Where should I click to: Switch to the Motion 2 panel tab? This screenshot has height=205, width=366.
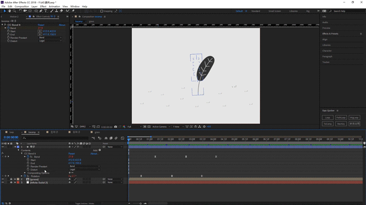click(x=14, y=16)
